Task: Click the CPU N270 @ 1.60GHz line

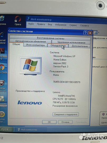Action: (64, 99)
